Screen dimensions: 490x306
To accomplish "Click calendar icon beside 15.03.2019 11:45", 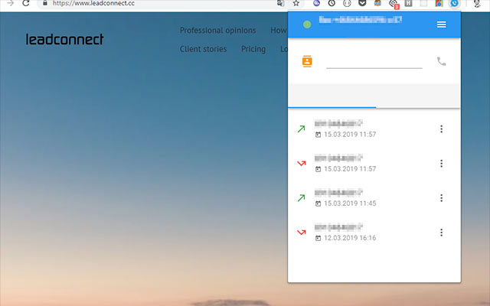I will [x=318, y=203].
